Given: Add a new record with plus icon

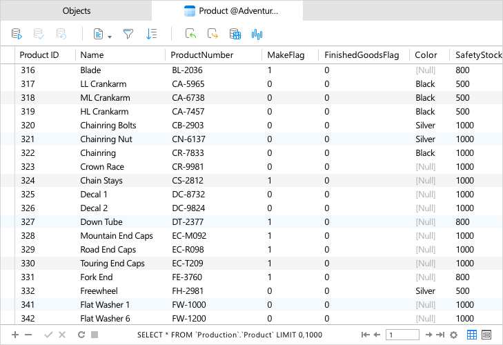Looking at the screenshot, I should 15,335.
